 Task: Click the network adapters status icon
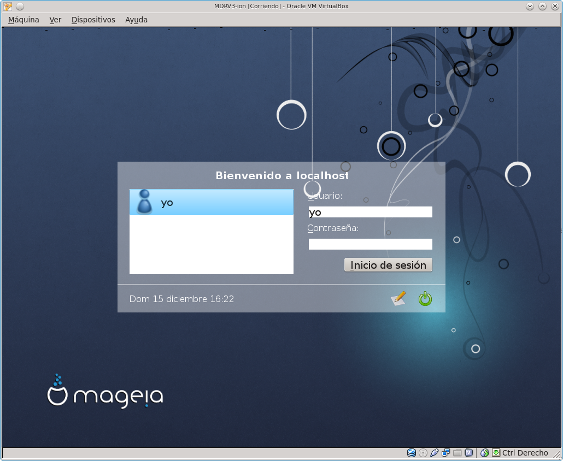[446, 453]
